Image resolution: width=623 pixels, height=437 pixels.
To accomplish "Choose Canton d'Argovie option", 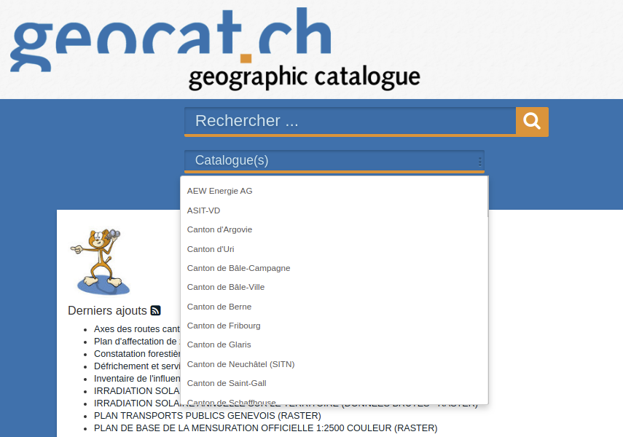I will click(x=220, y=229).
